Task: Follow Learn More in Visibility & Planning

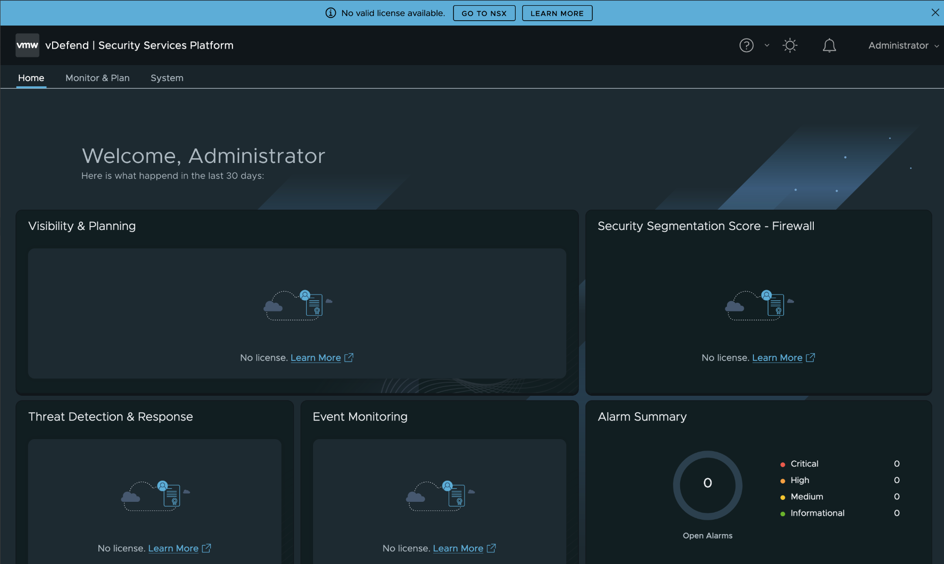Action: click(x=315, y=358)
